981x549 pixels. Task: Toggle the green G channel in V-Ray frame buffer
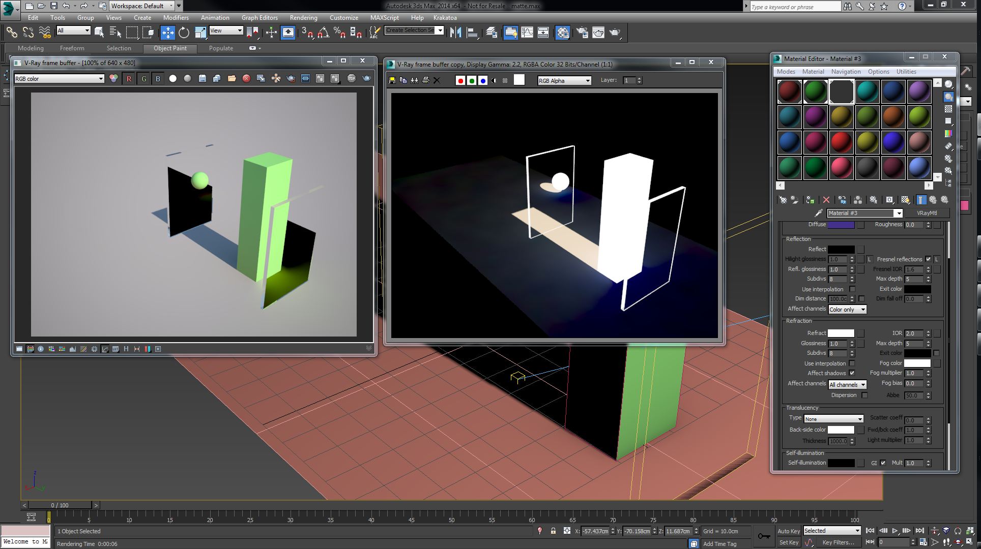pos(143,79)
